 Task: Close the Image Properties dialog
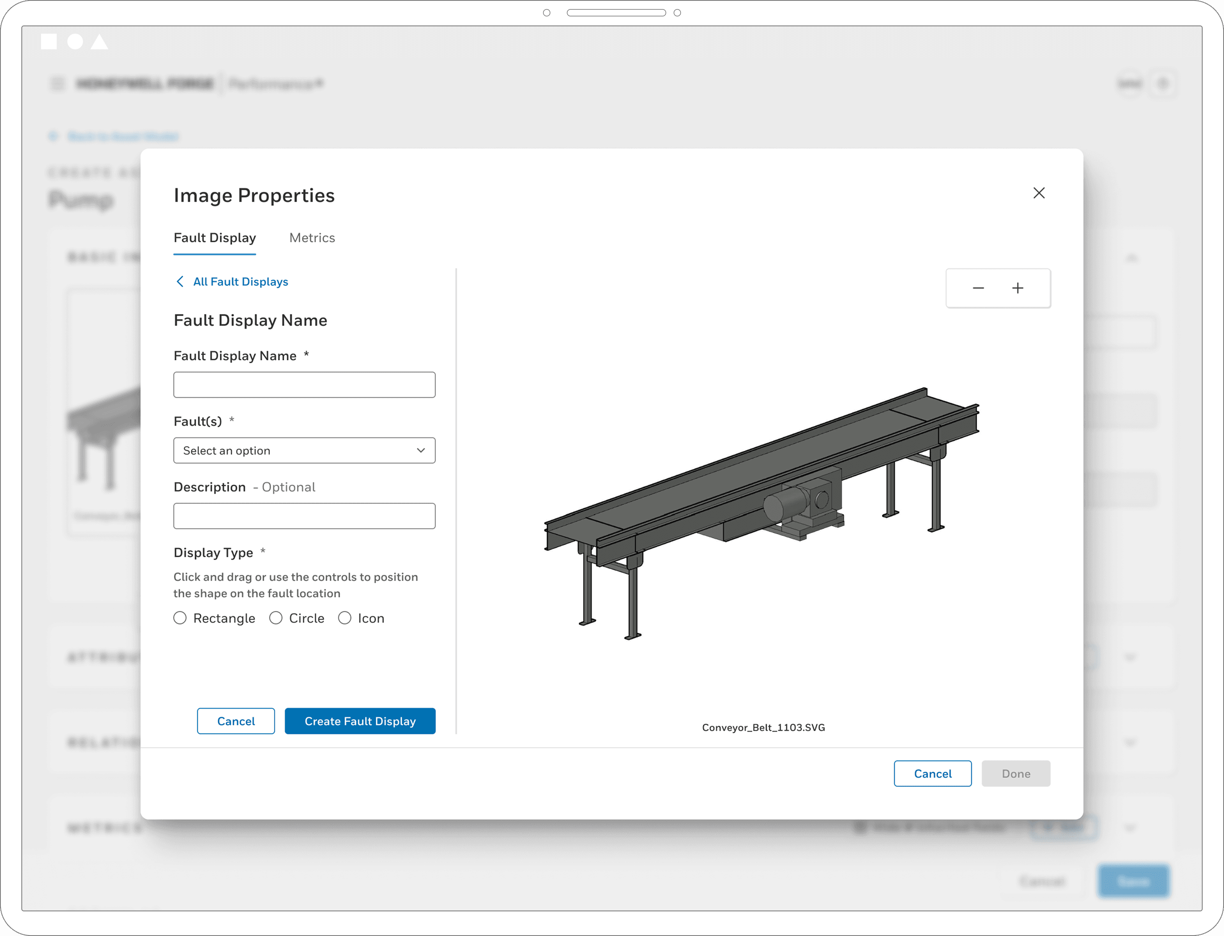pyautogui.click(x=1039, y=193)
